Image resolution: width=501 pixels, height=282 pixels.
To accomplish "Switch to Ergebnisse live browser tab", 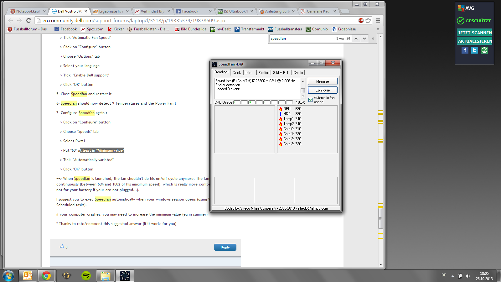I will coord(111,11).
